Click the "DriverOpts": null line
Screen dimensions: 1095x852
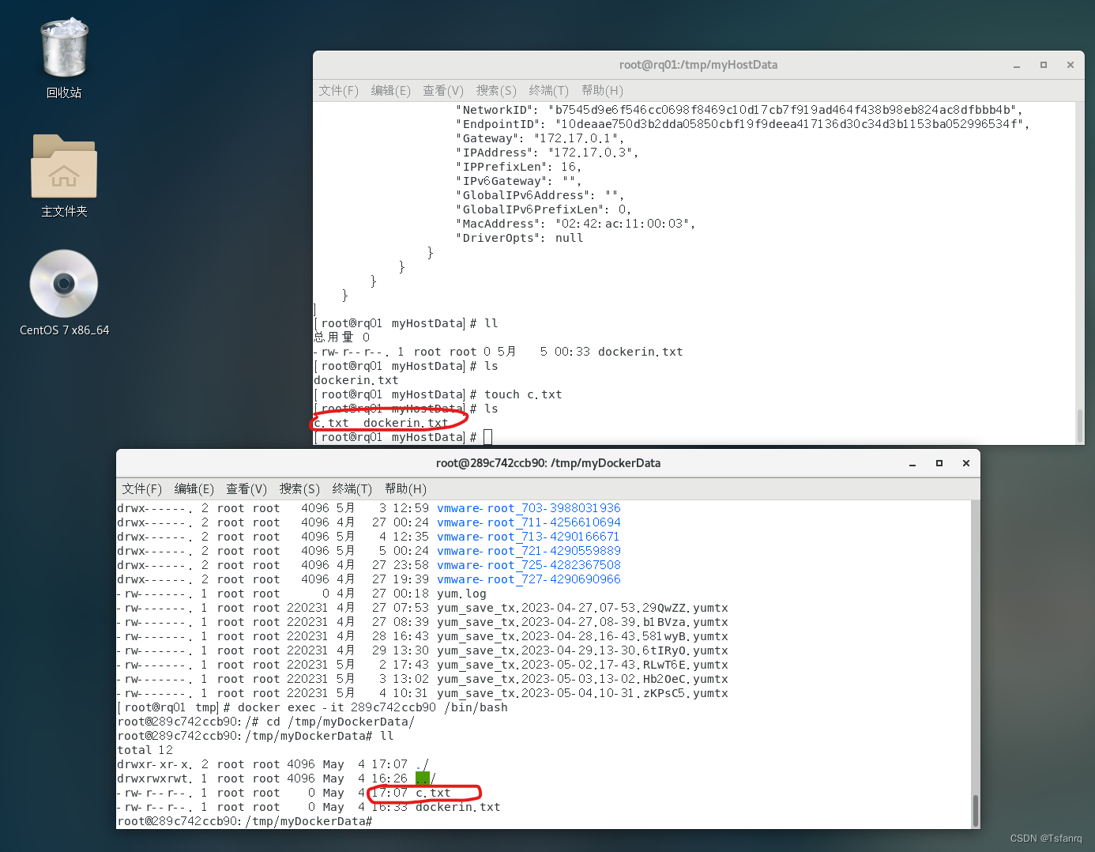pyautogui.click(x=519, y=238)
